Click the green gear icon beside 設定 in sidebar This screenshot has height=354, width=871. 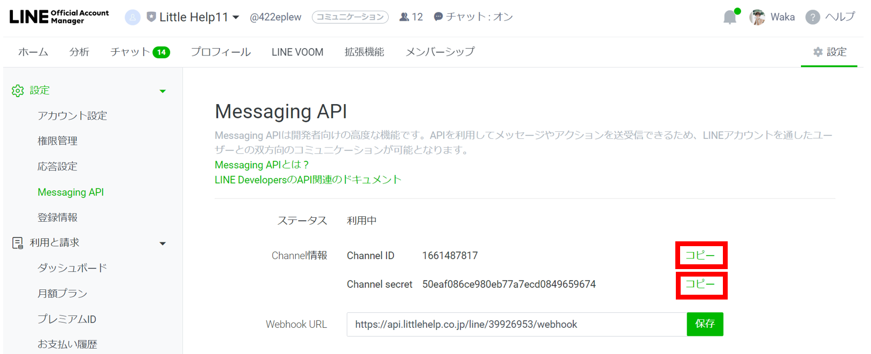(18, 91)
